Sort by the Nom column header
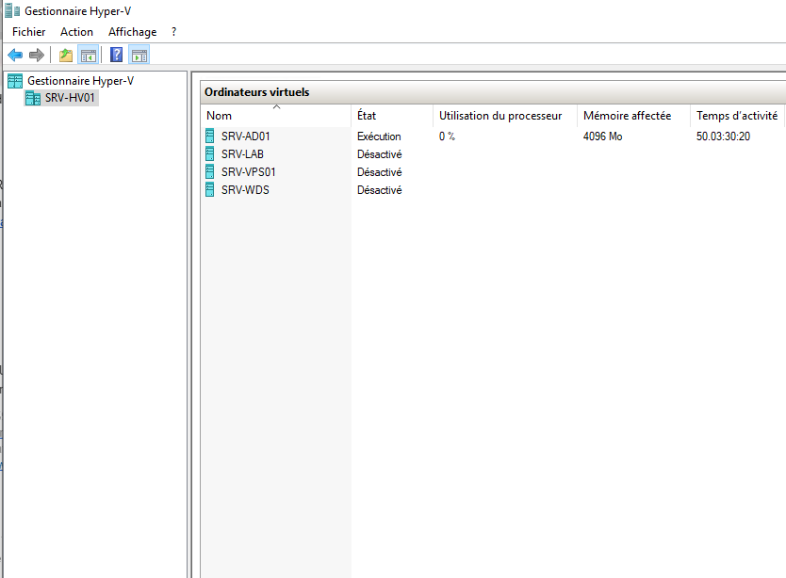786x578 pixels. pos(276,116)
